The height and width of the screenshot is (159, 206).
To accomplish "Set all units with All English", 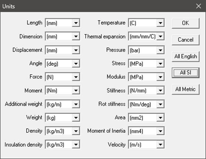I will 185,57.
